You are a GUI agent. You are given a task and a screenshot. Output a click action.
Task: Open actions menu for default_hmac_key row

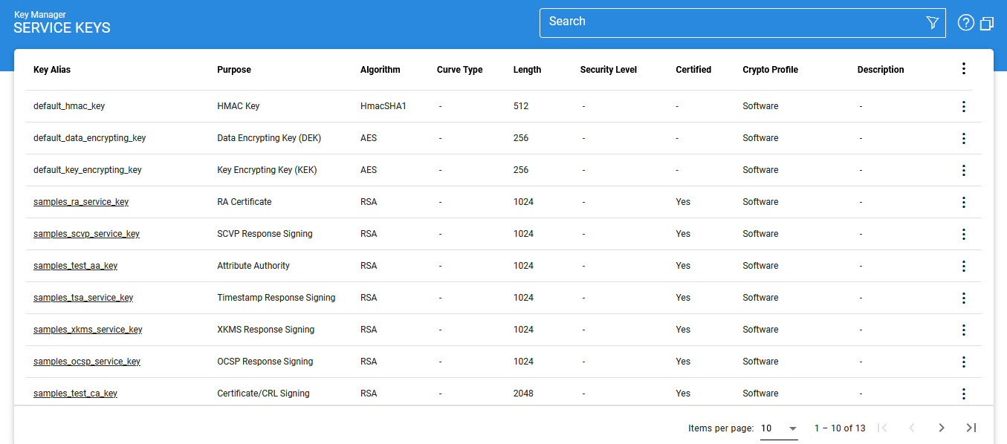click(963, 106)
